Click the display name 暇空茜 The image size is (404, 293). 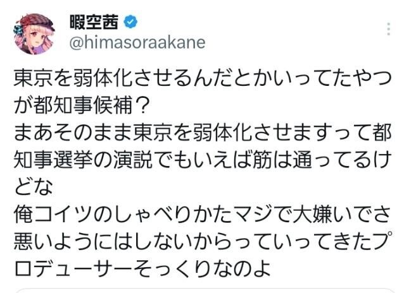pos(94,23)
